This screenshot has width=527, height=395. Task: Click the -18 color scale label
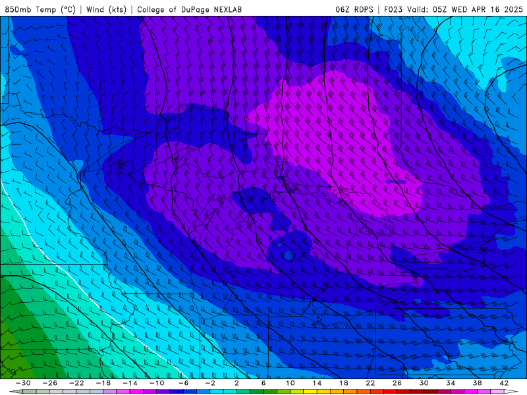click(x=103, y=383)
